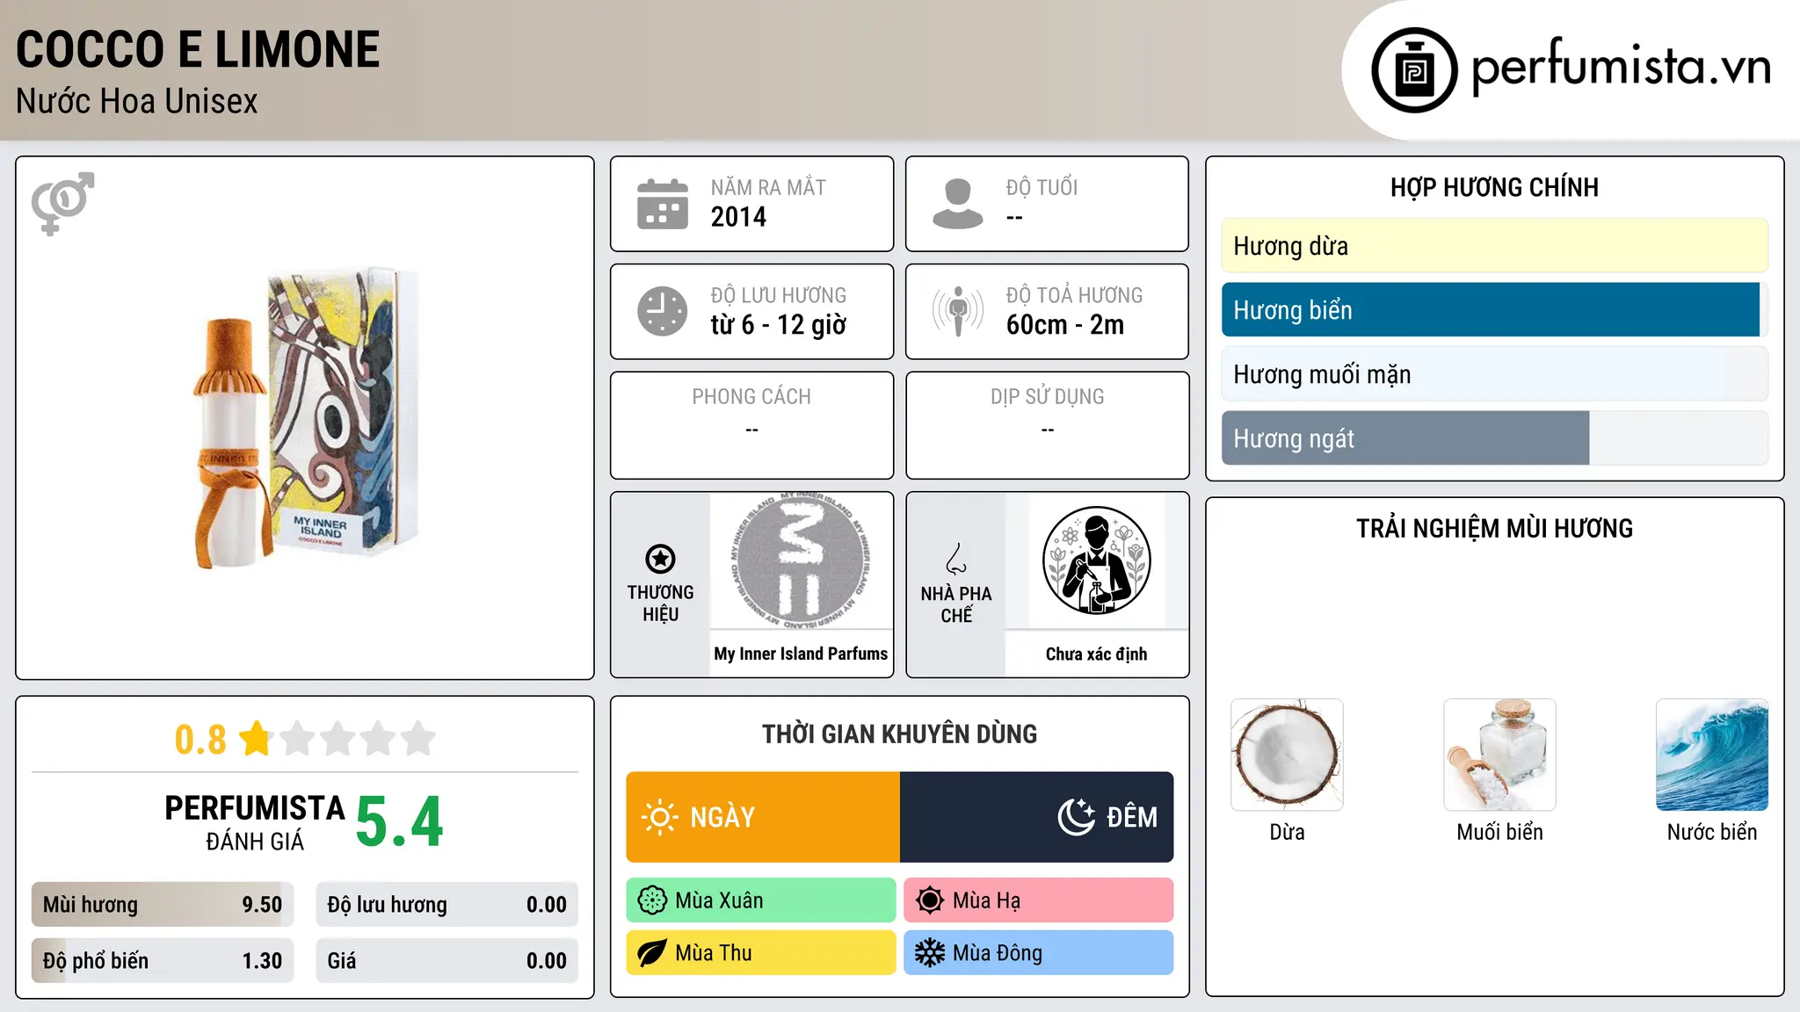Click the flower icon for Mùa Xuân
Image resolution: width=1800 pixels, height=1012 pixels.
point(652,900)
